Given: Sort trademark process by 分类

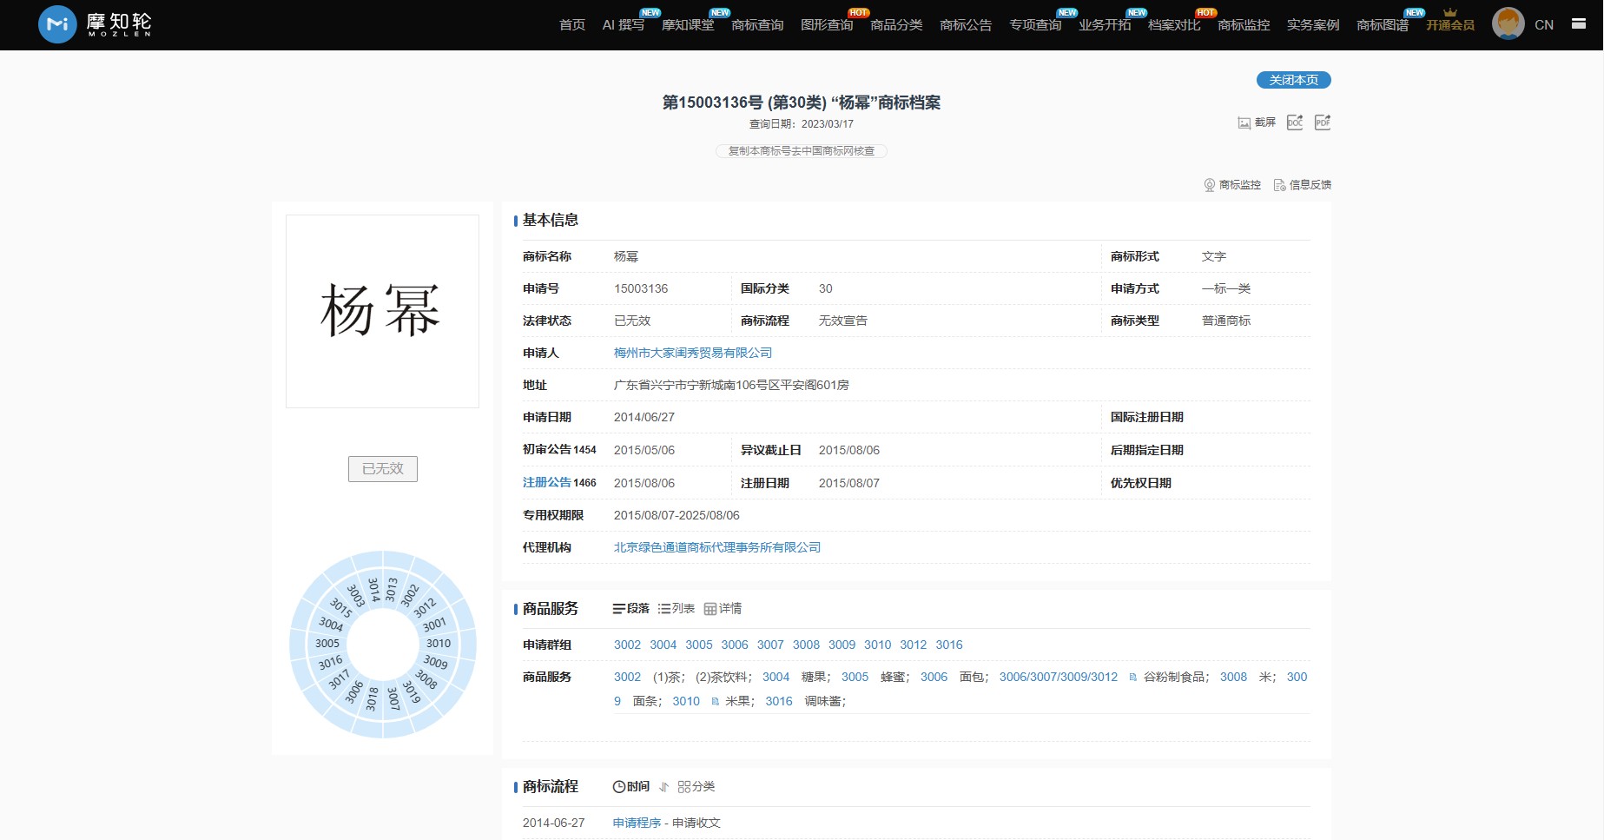Looking at the screenshot, I should [696, 787].
